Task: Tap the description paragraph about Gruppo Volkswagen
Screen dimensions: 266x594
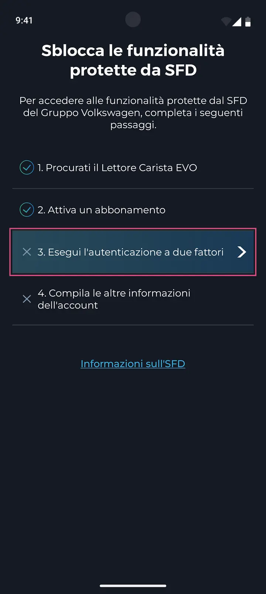Action: click(133, 113)
